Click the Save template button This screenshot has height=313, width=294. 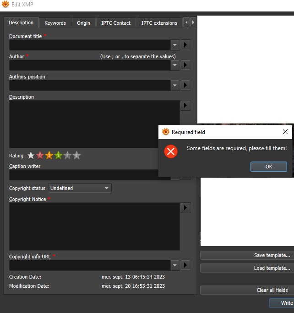(x=247, y=255)
